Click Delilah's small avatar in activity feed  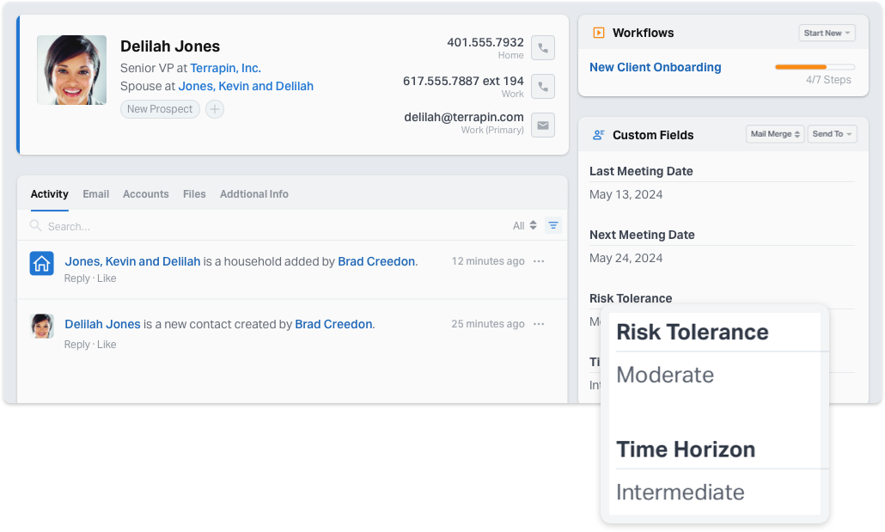coord(42,326)
